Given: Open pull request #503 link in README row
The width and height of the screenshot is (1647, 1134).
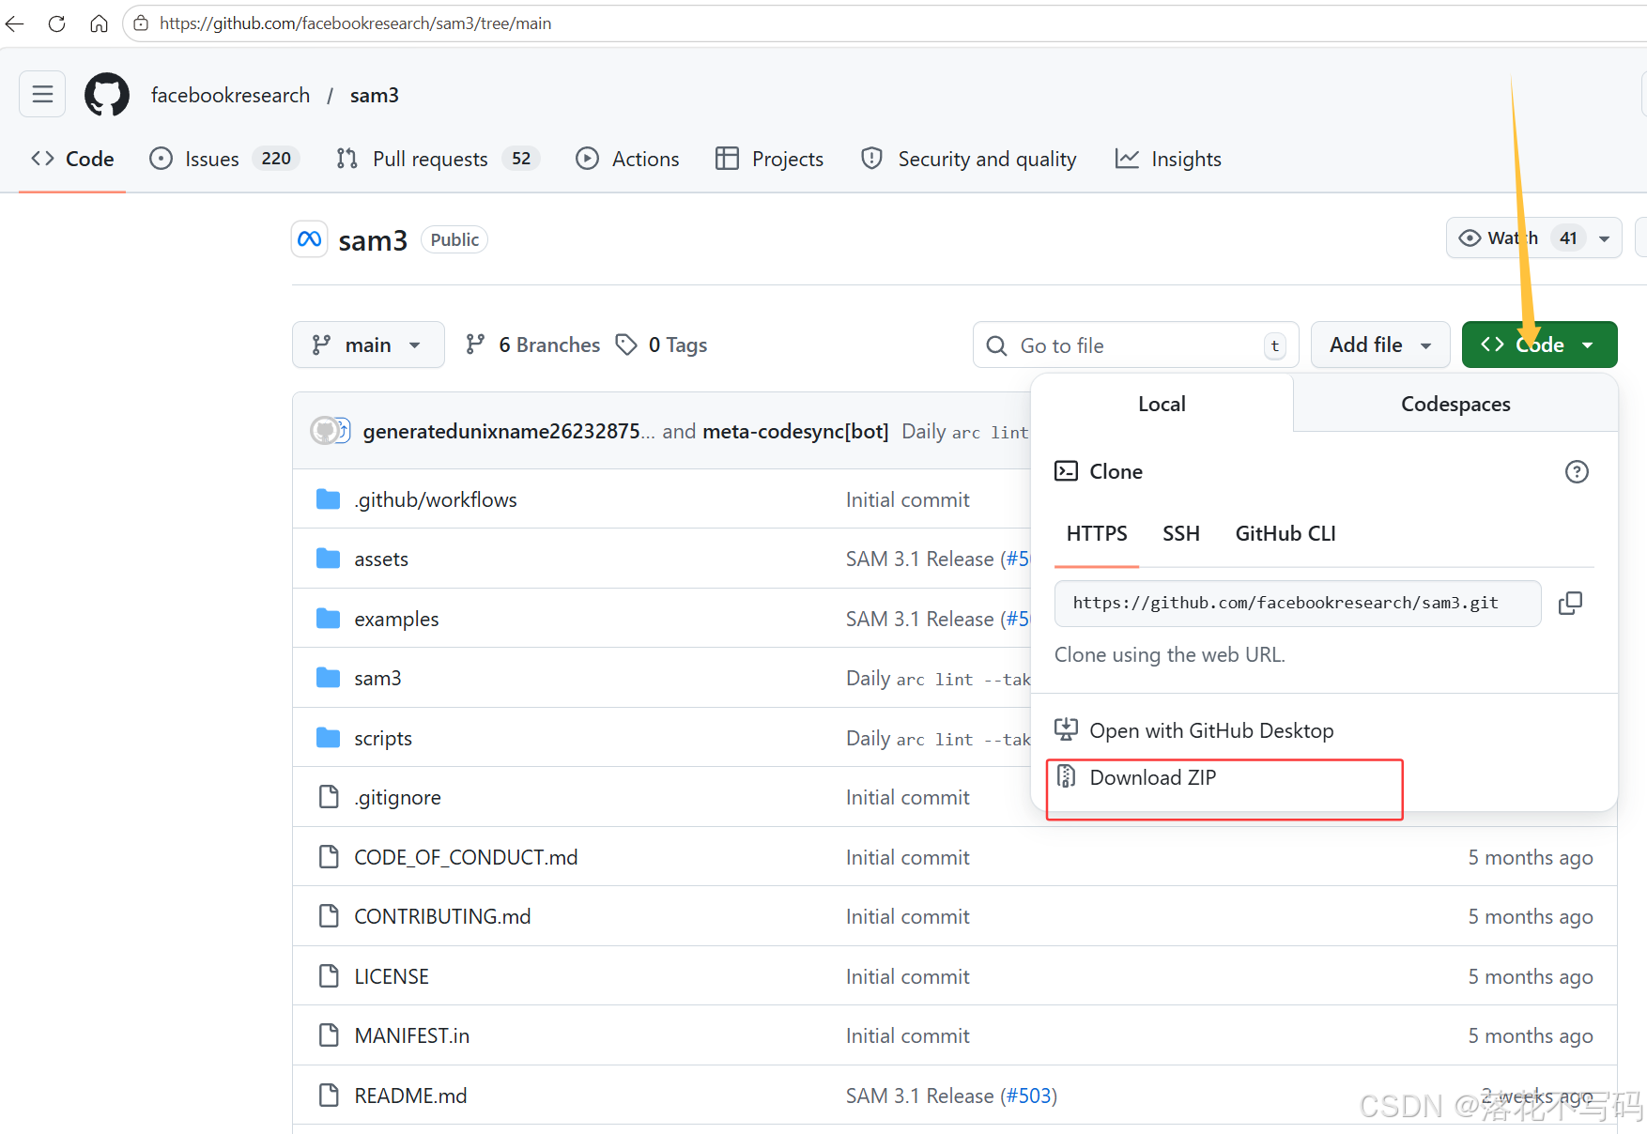Looking at the screenshot, I should coord(1028,1096).
